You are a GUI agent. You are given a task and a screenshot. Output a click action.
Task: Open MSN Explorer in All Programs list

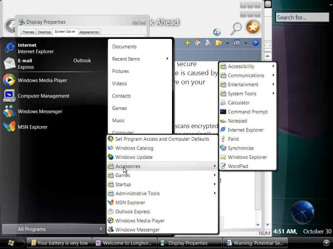click(x=162, y=203)
